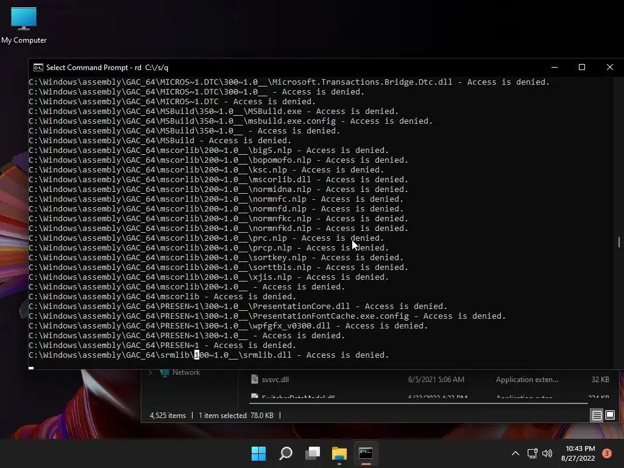
Task: Click the 'Application exten...' type cell
Action: (527, 380)
